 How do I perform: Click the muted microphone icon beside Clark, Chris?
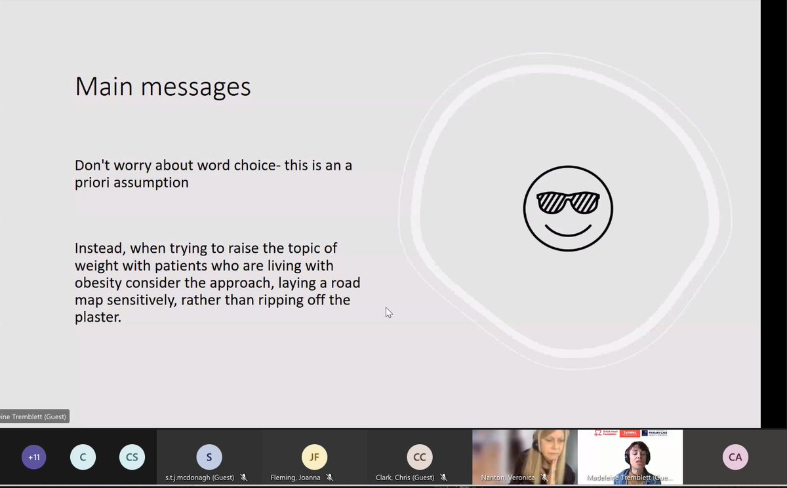[x=443, y=478]
